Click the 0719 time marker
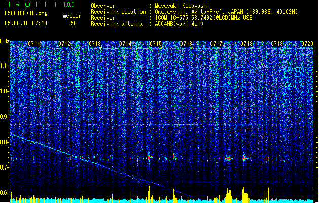The width and height of the screenshot is (319, 203). 277,44
